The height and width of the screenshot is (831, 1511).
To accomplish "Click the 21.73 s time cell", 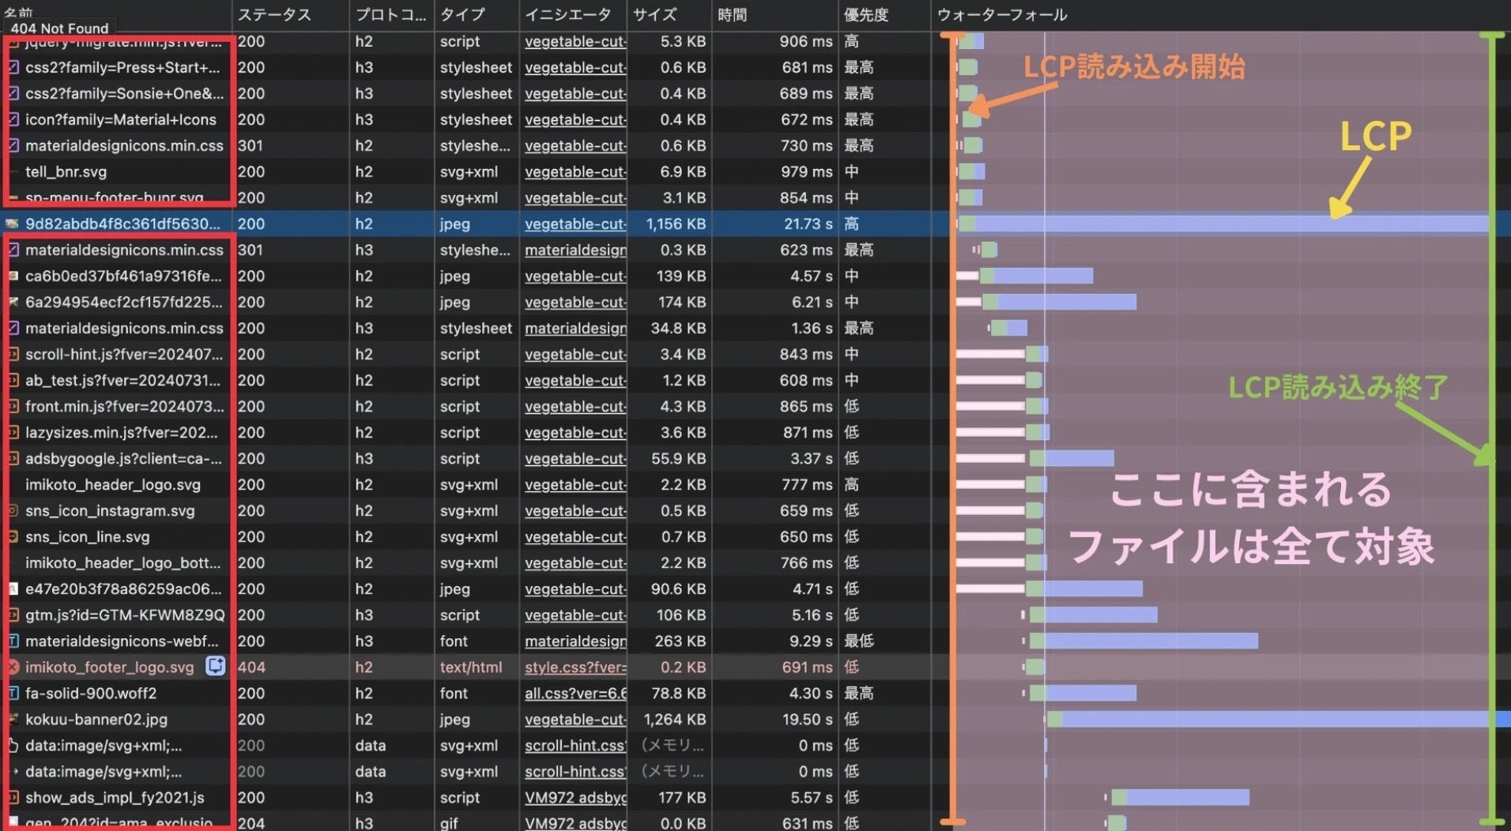I will tap(808, 224).
